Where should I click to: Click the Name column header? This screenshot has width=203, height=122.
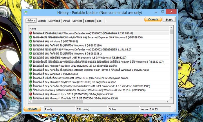99,28
